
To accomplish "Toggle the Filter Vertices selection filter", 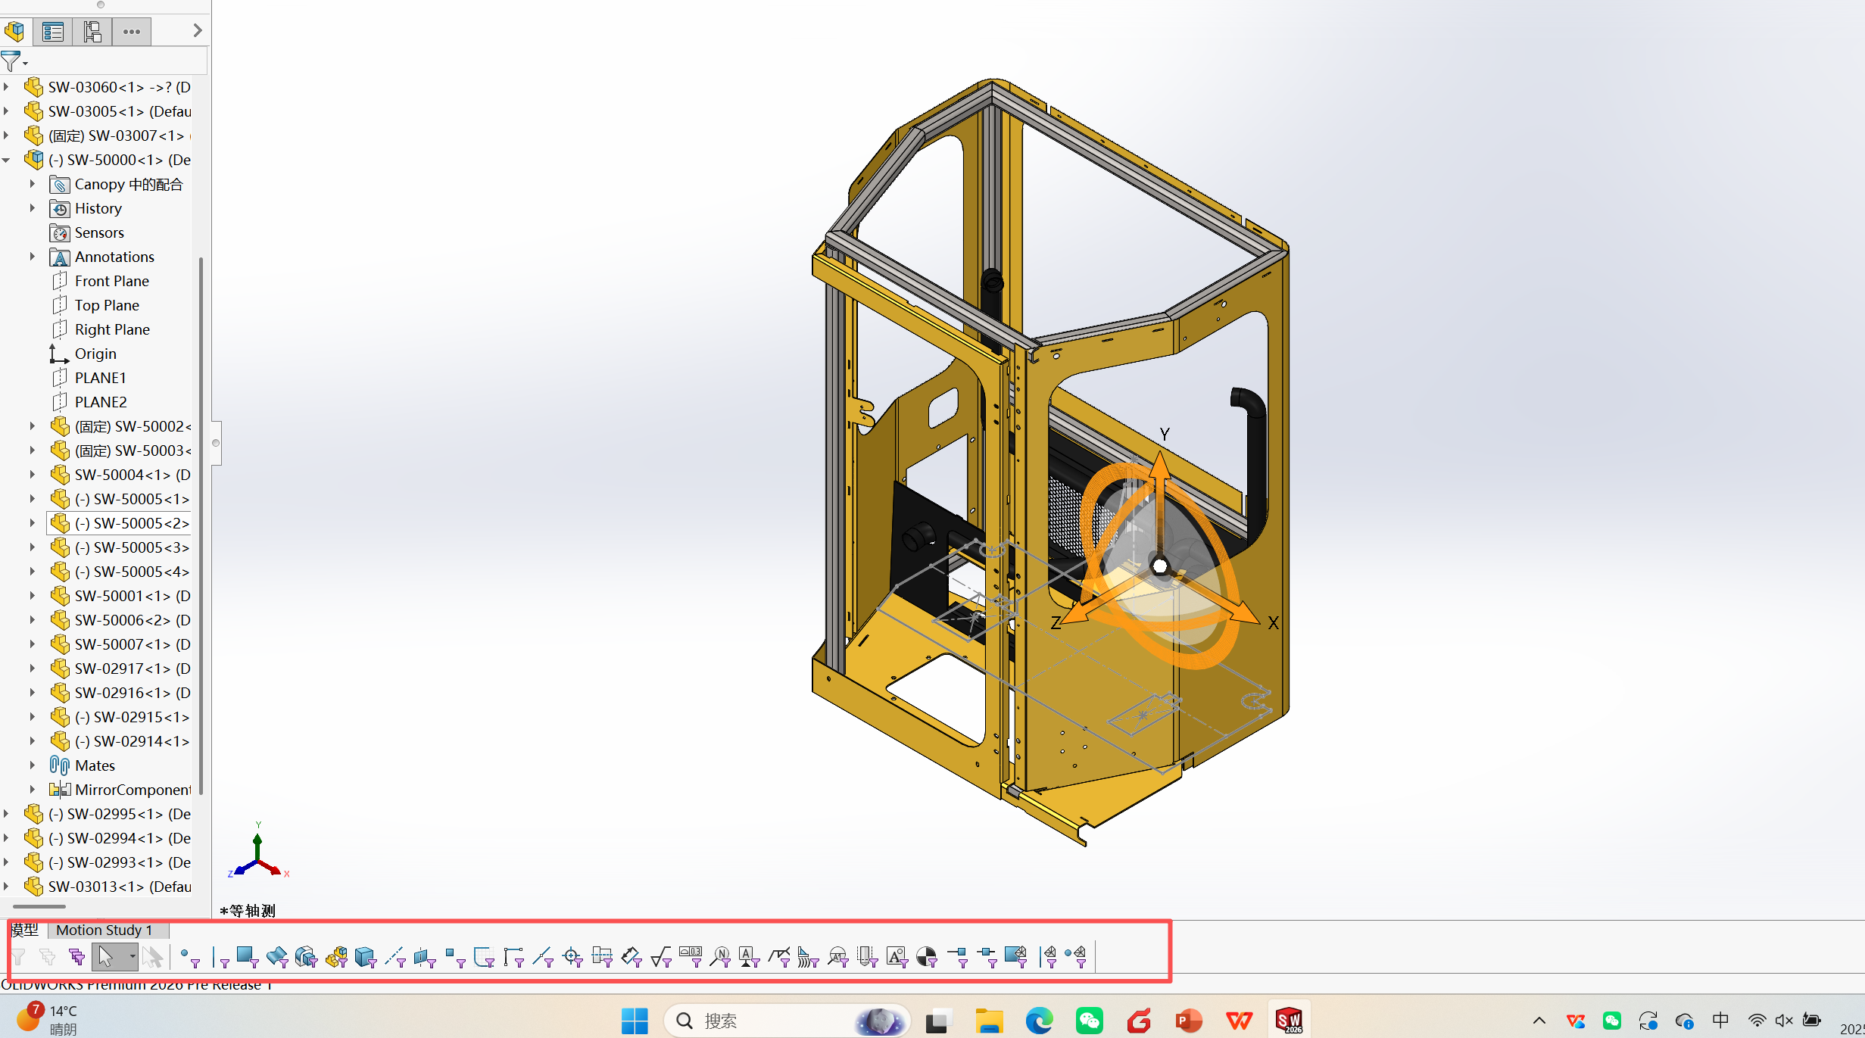I will 189,957.
